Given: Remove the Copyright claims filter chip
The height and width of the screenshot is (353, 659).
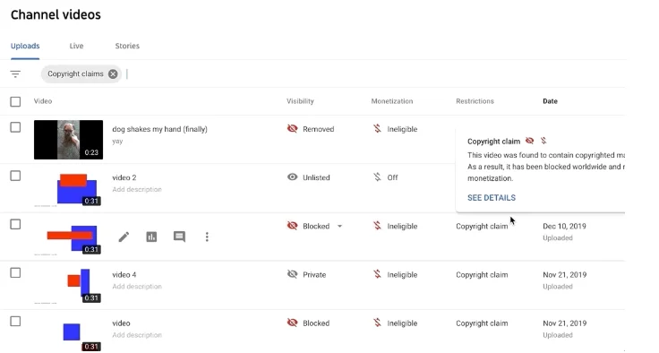Looking at the screenshot, I should 113,74.
